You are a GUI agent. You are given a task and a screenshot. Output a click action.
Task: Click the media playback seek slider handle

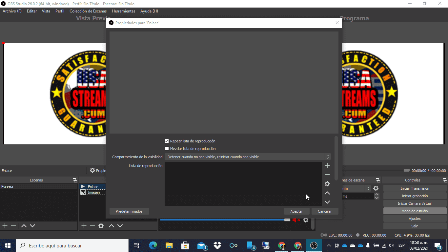coord(407,170)
